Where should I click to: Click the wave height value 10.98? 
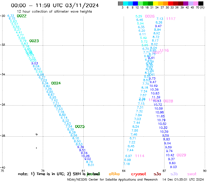(x=160, y=112)
